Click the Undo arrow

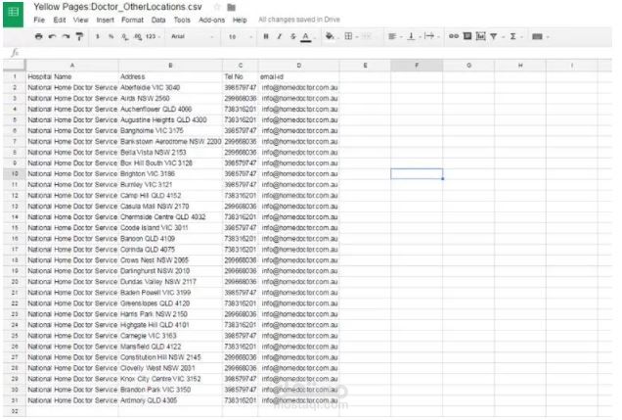click(x=52, y=36)
